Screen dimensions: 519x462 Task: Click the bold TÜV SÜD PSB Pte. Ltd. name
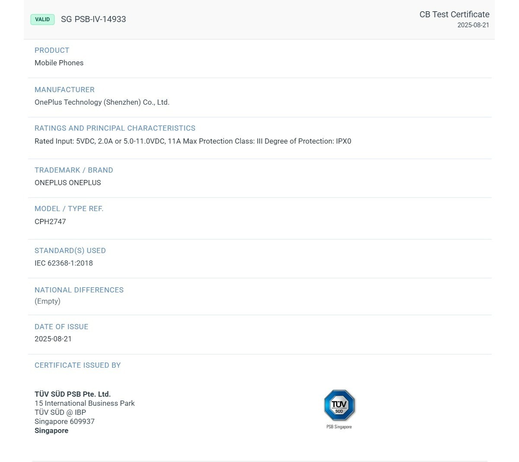[73, 394]
